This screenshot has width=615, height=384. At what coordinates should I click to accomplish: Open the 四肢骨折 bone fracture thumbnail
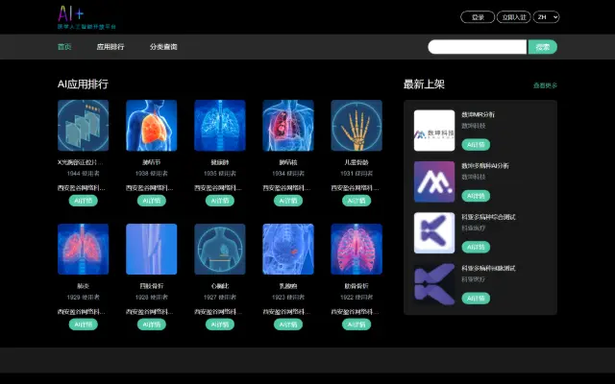pyautogui.click(x=152, y=250)
